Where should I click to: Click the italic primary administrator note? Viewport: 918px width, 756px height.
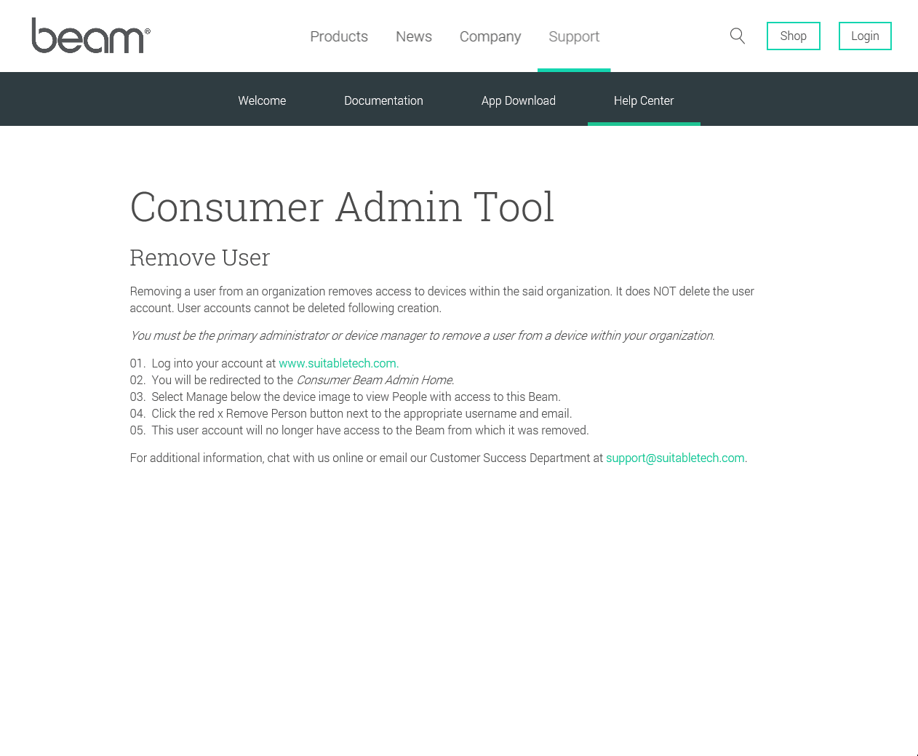422,335
